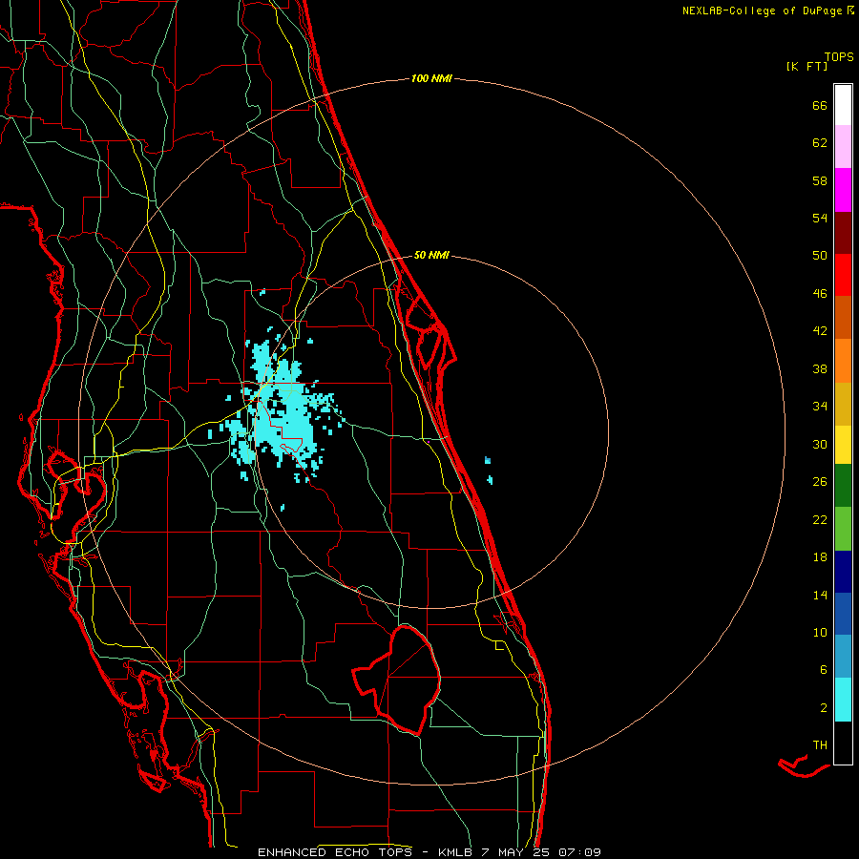The image size is (859, 859).
Task: Click the legend value 22
Action: click(x=820, y=520)
